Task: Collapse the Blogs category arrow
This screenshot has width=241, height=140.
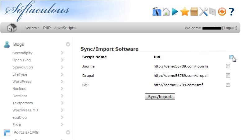Action: pyautogui.click(x=68, y=44)
